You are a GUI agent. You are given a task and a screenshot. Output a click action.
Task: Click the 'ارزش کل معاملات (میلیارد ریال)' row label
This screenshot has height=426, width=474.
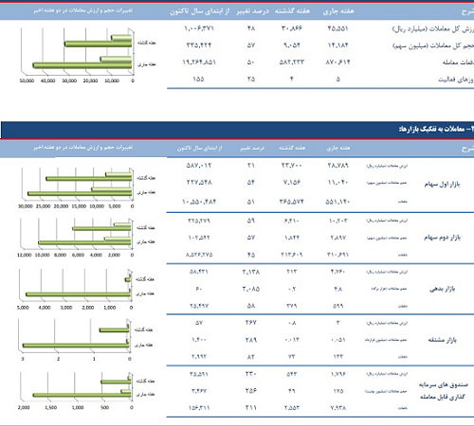click(433, 29)
